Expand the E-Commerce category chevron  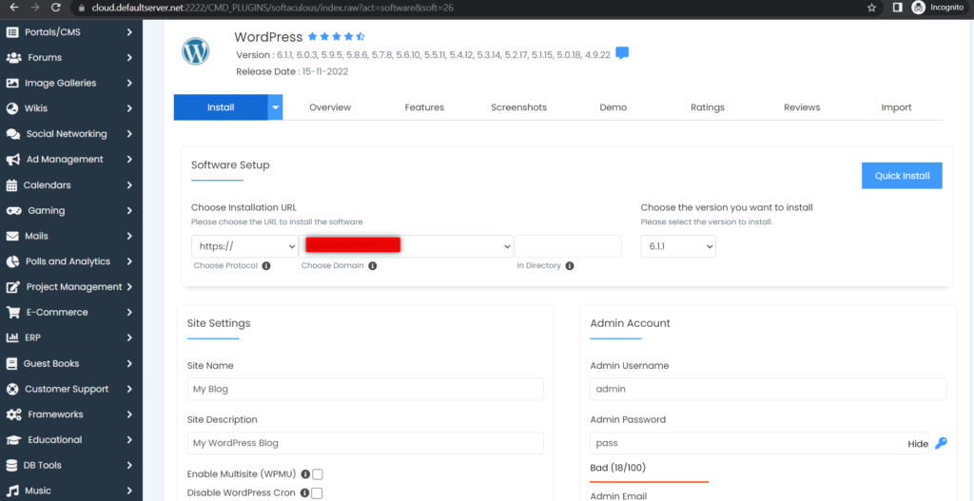pyautogui.click(x=129, y=312)
